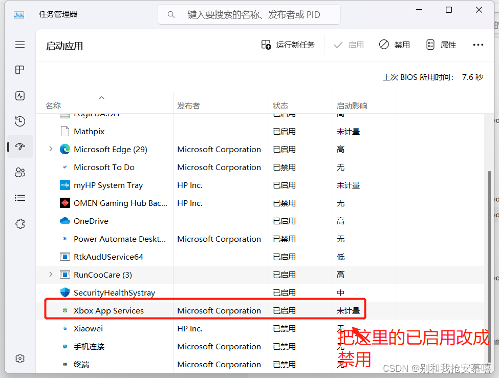Click the RunCooCare icon
Image resolution: width=499 pixels, height=378 pixels.
pyautogui.click(x=65, y=275)
